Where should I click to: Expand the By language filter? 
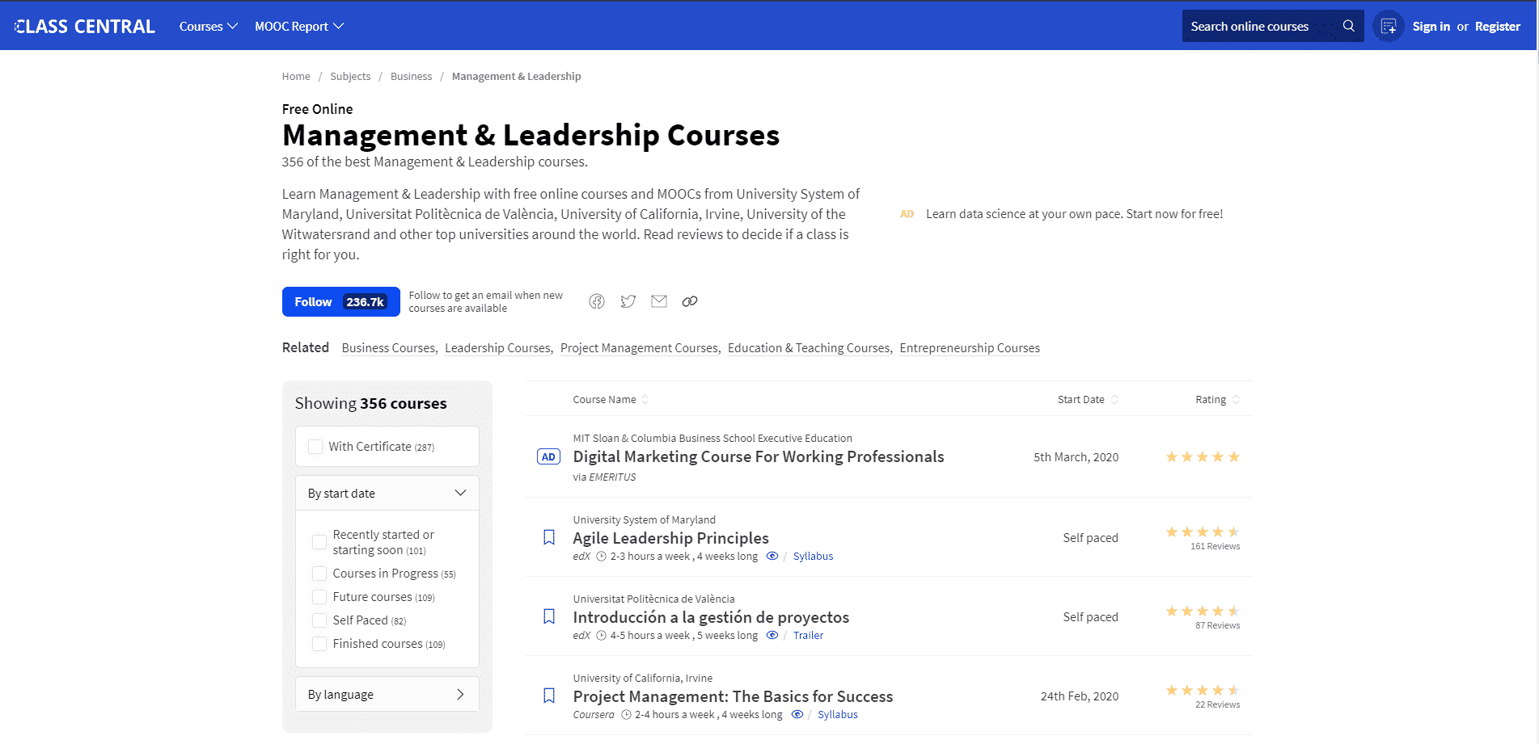coord(387,694)
